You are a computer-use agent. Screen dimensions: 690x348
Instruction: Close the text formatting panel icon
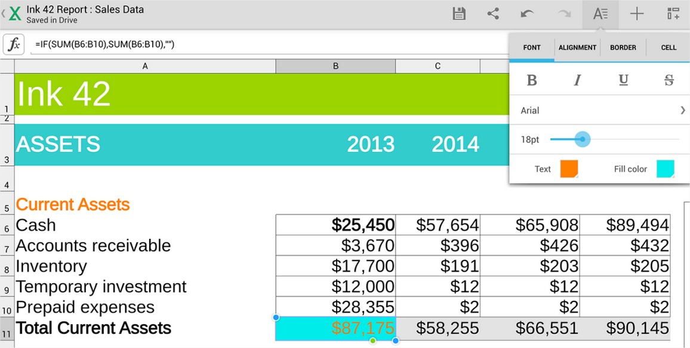(600, 14)
